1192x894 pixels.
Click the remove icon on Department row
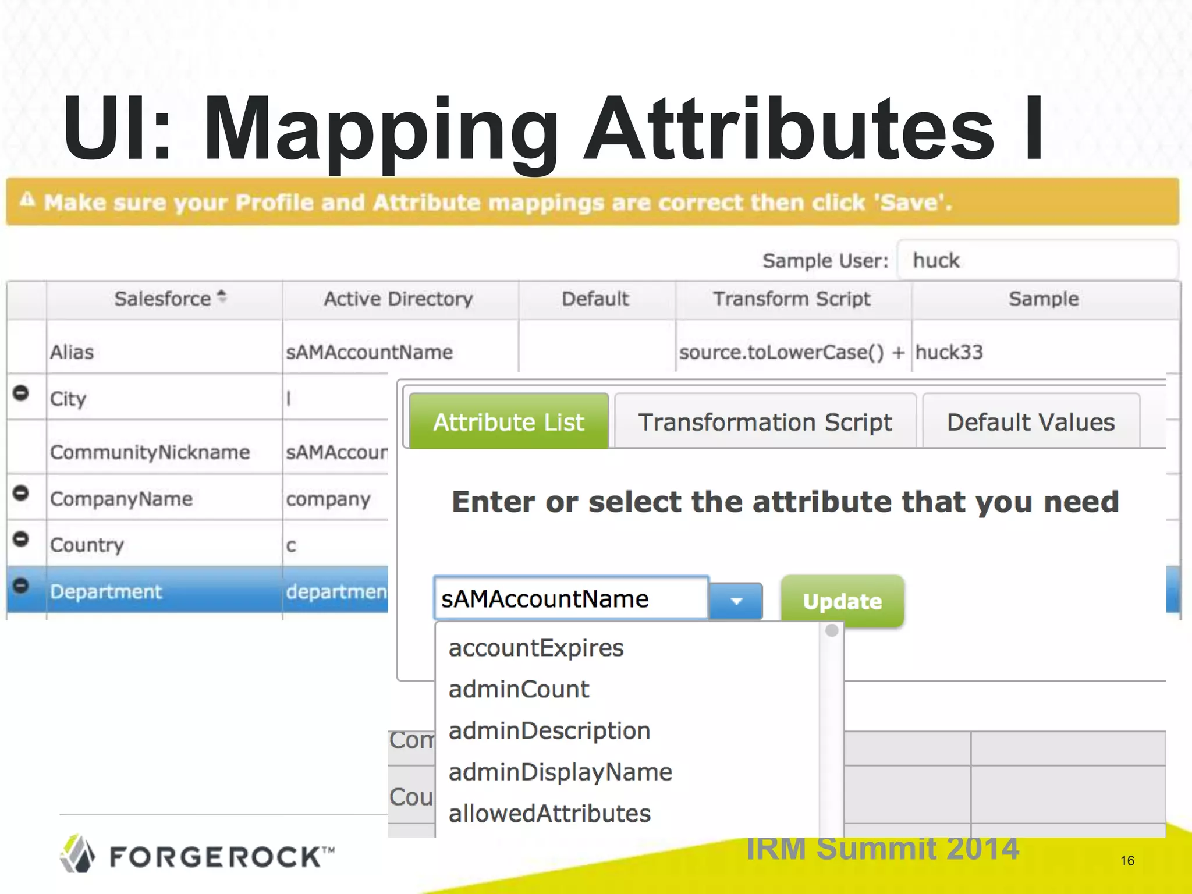[20, 586]
